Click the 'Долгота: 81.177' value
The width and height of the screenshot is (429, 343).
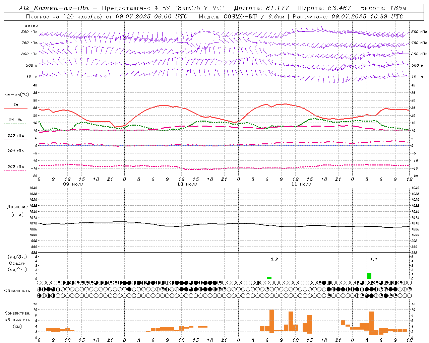(x=261, y=8)
